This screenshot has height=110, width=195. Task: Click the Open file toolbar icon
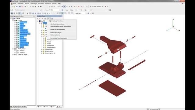[14, 7]
